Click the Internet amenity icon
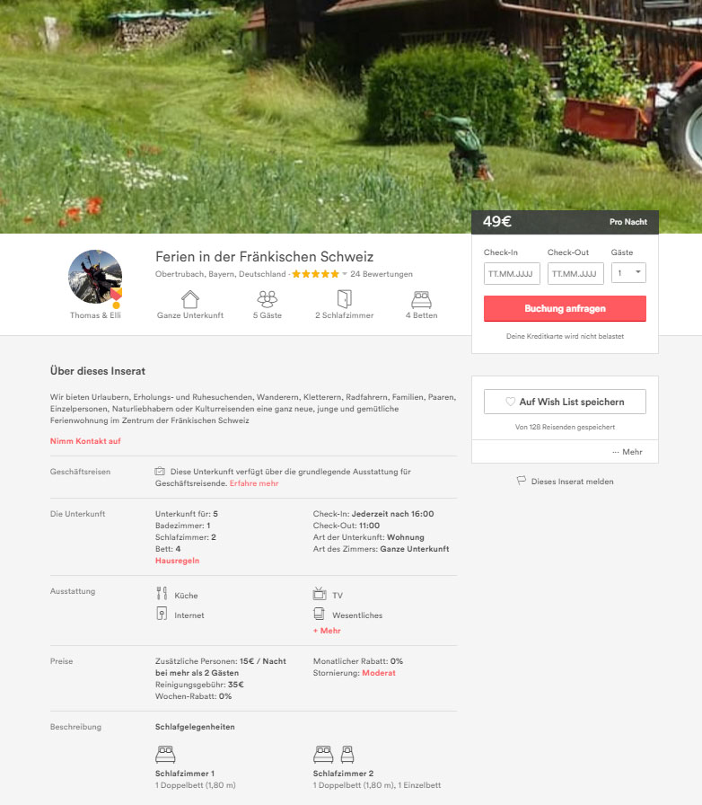The image size is (702, 805). click(162, 614)
